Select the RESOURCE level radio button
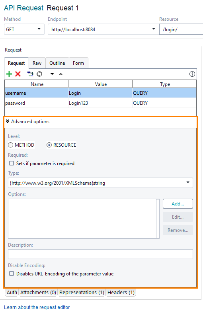 (x=49, y=145)
